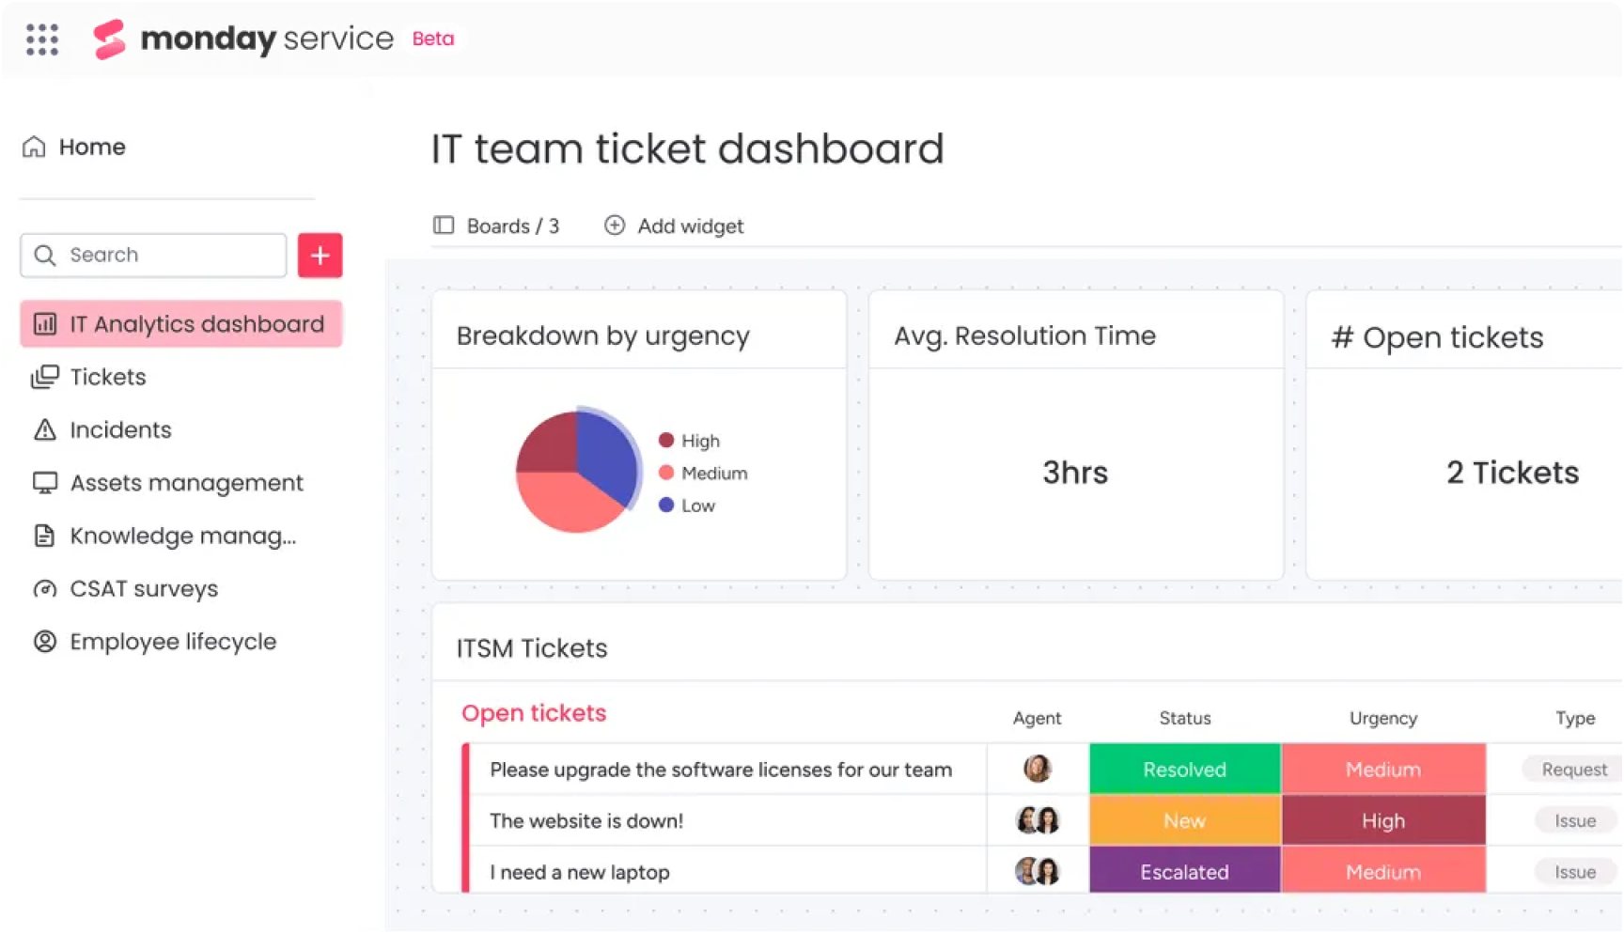Open Employee lifecycle person icon
The width and height of the screenshot is (1624, 934).
45,642
